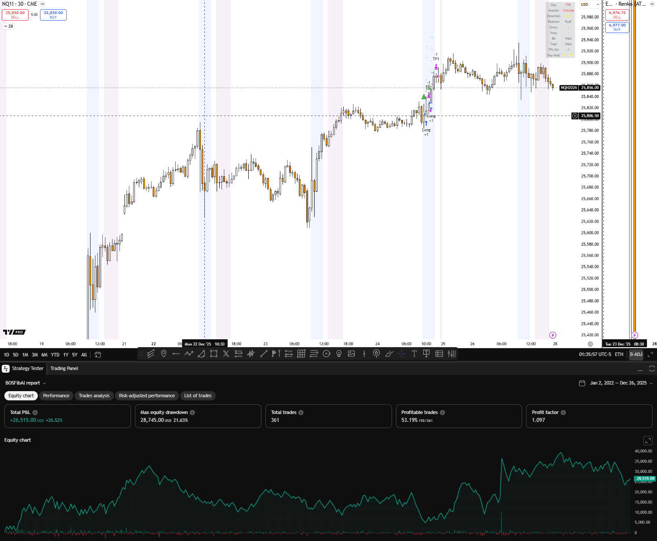
Task: Open the order quantity 28 dropdown
Action: pos(8,26)
